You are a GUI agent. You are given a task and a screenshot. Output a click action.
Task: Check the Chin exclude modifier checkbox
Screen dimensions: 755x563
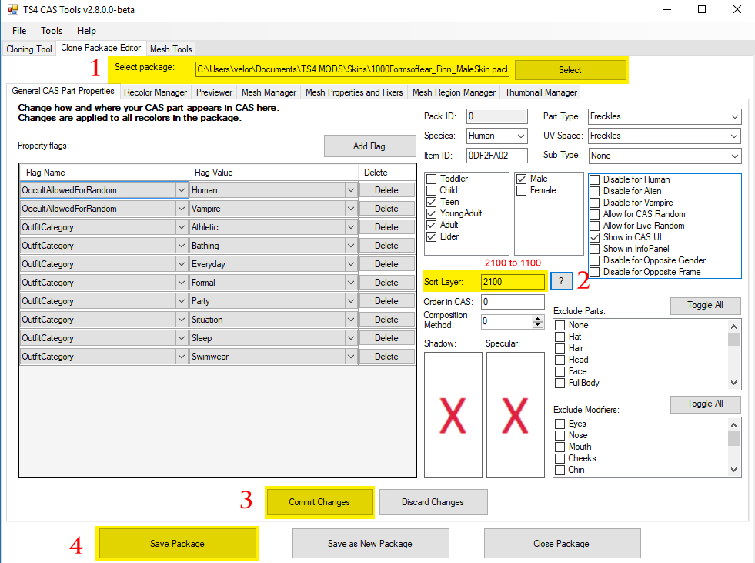point(560,471)
